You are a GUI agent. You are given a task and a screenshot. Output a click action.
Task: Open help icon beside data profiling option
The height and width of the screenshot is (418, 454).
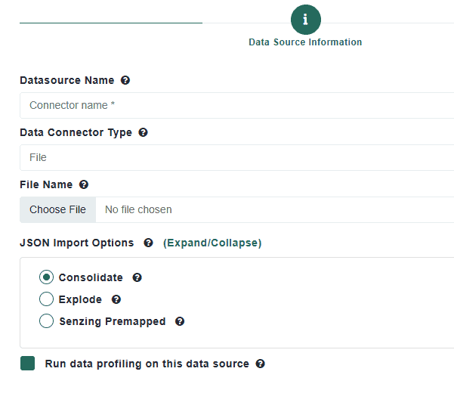tap(261, 364)
